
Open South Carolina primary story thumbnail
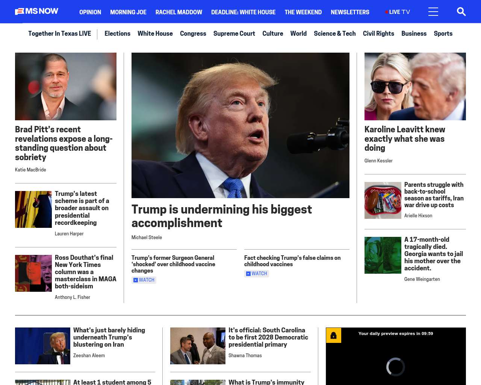198,346
